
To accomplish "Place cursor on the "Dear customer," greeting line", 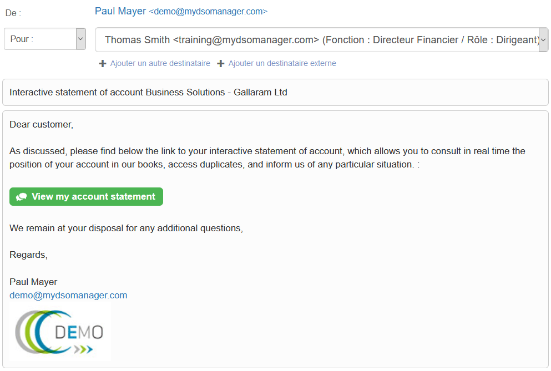I will [x=42, y=125].
